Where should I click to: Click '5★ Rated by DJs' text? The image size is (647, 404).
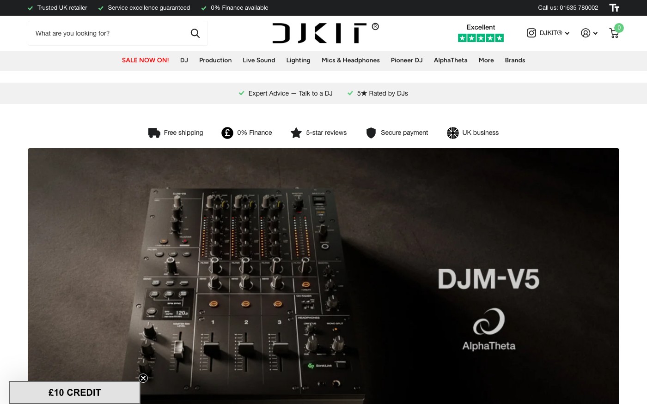[383, 93]
